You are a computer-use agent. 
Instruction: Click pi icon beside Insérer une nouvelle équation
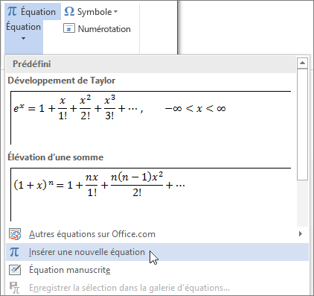tap(14, 252)
